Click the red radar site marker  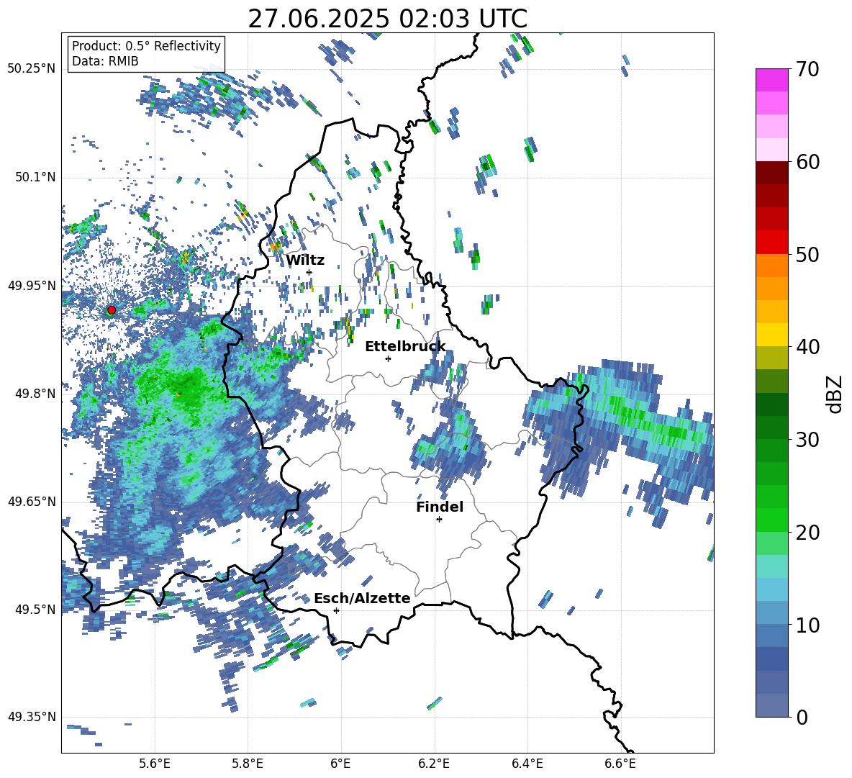(112, 309)
